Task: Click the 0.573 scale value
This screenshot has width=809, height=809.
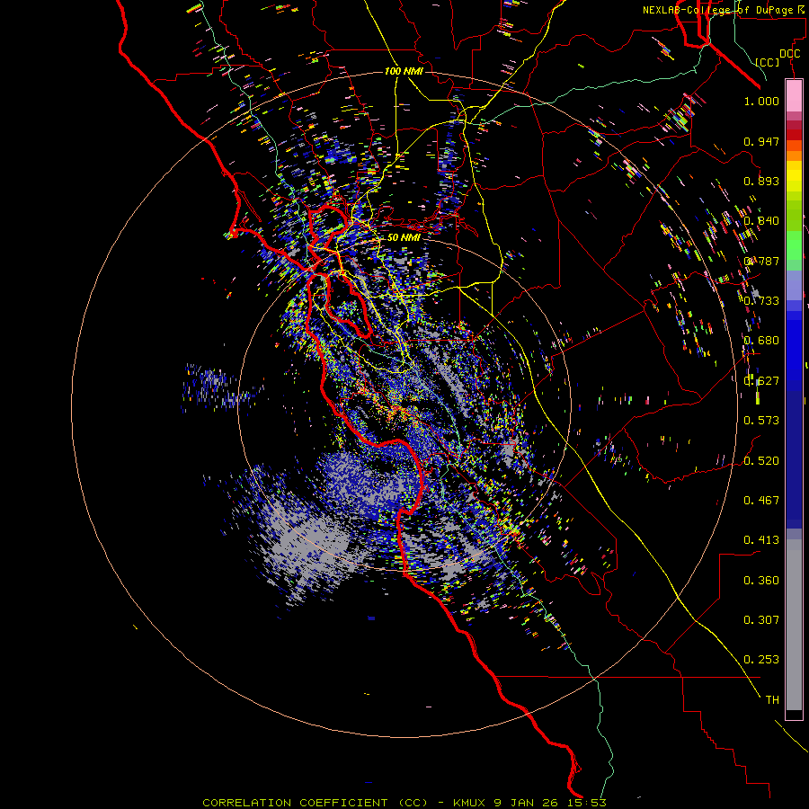Action: tap(761, 421)
